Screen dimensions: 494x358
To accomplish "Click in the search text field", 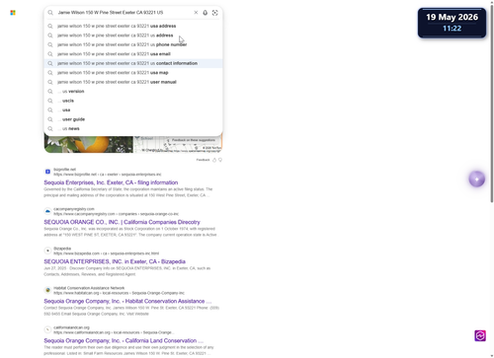I will pos(123,13).
